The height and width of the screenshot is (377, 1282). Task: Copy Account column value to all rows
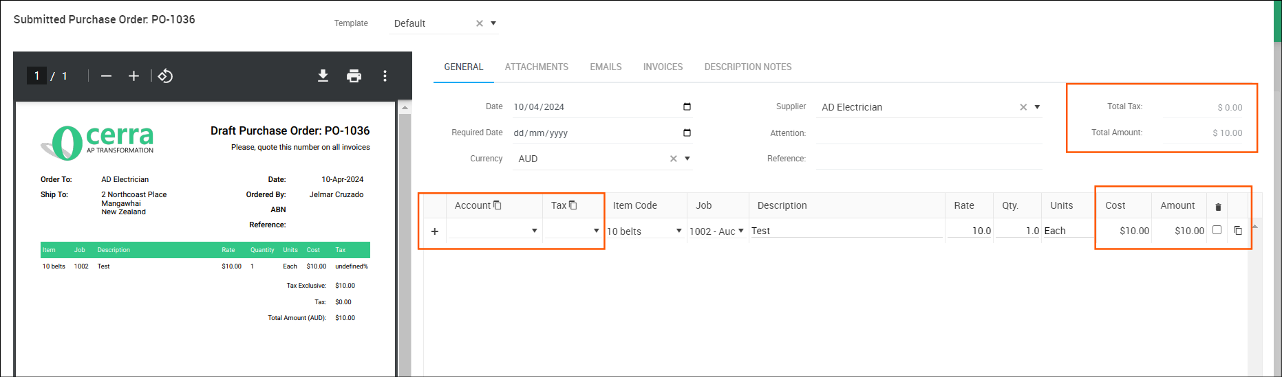click(x=498, y=205)
